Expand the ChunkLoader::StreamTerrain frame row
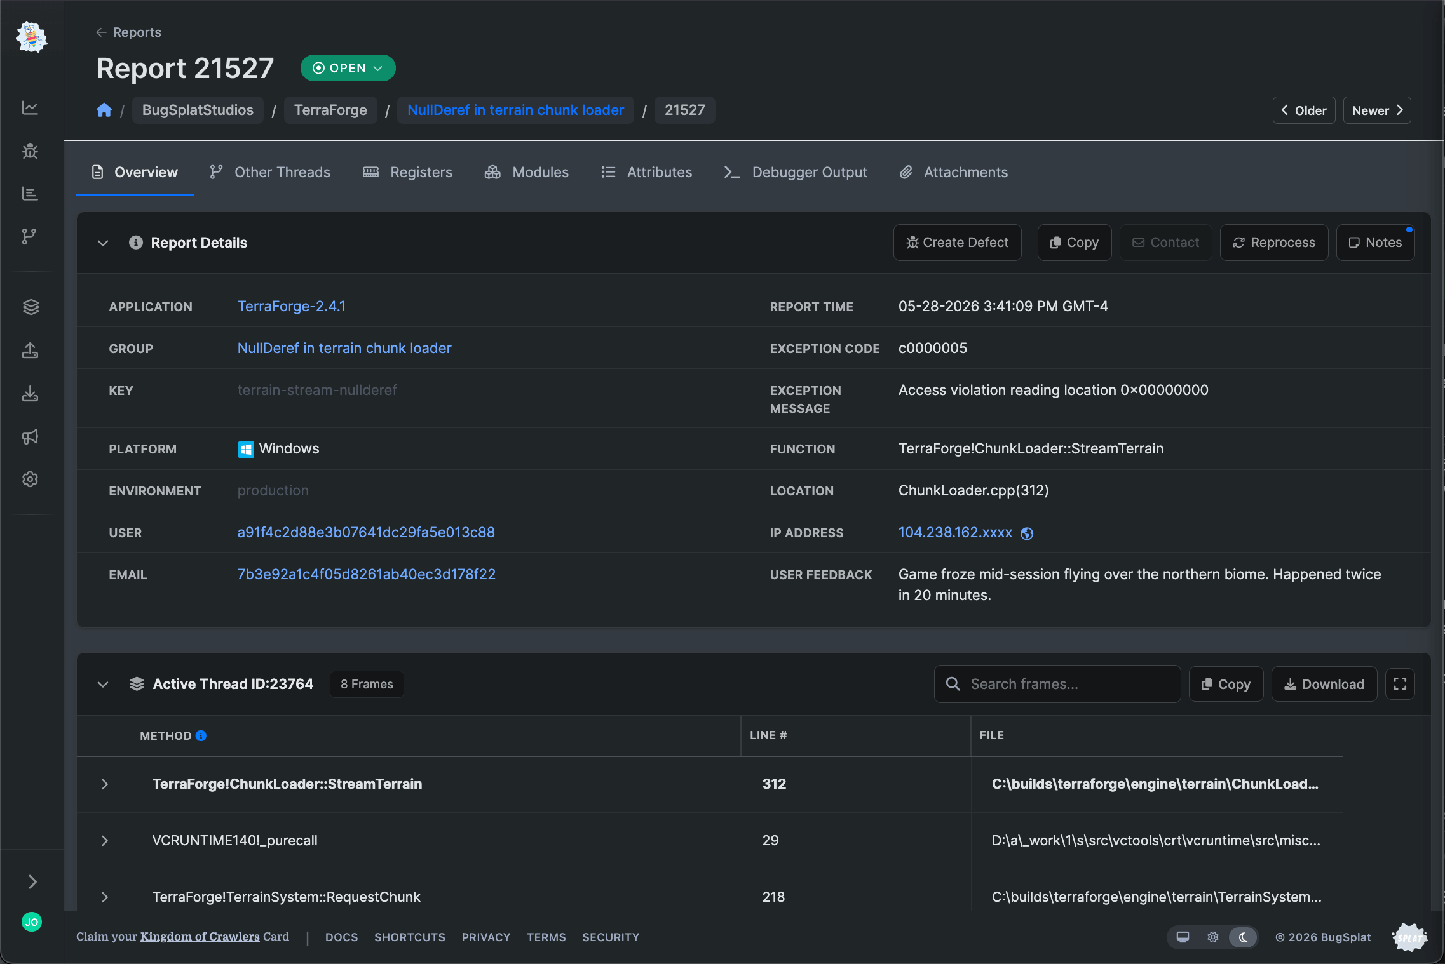 105,784
